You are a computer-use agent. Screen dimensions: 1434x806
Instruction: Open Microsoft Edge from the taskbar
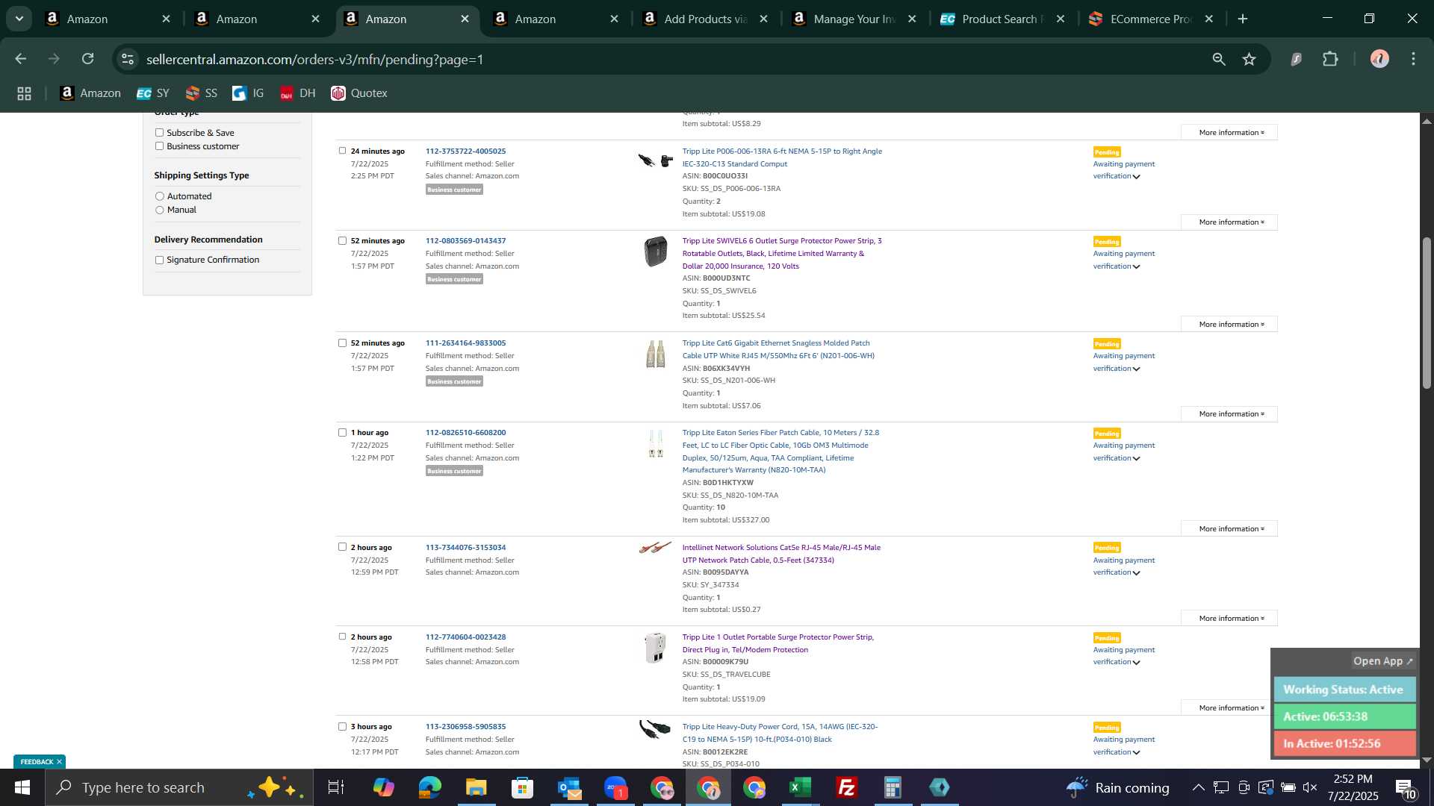429,787
